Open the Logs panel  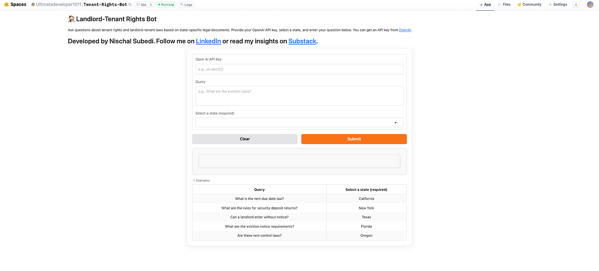point(186,5)
